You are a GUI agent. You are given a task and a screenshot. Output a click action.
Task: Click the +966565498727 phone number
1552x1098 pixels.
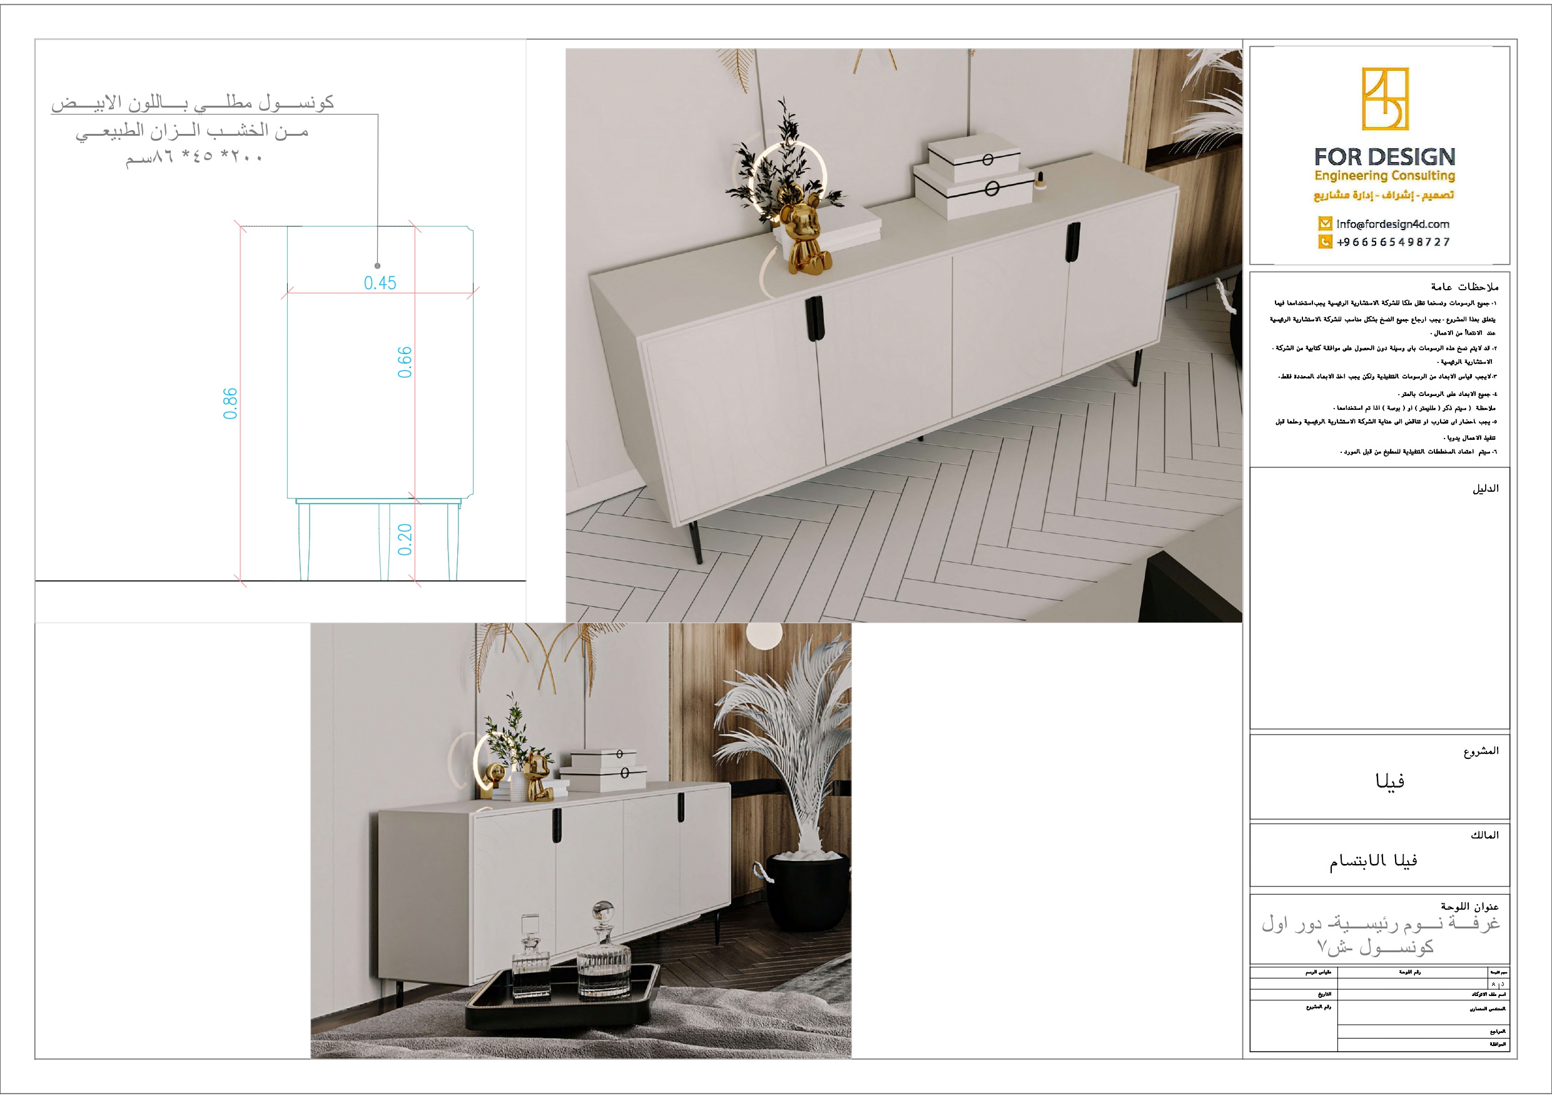(x=1392, y=242)
